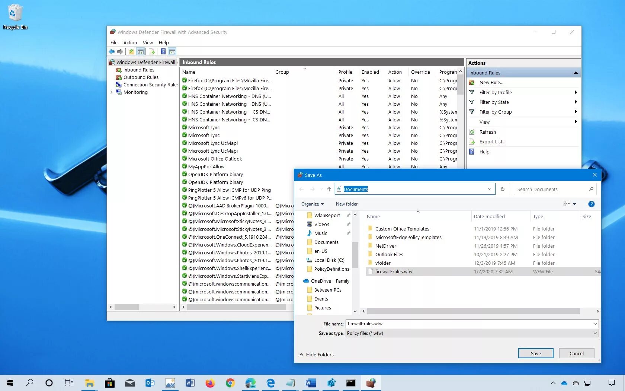625x391 pixels.
Task: Select the PingPlotter 5 Allow ICMP for UDP Ping rule
Action: click(x=229, y=190)
